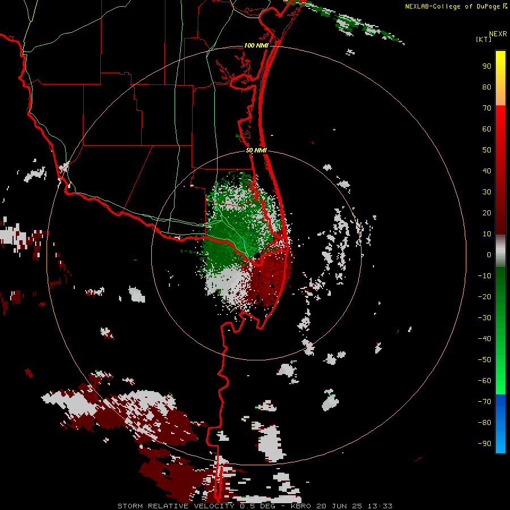The width and height of the screenshot is (510, 510).
Task: Click the 50 NMI range ring label
Action: (256, 150)
